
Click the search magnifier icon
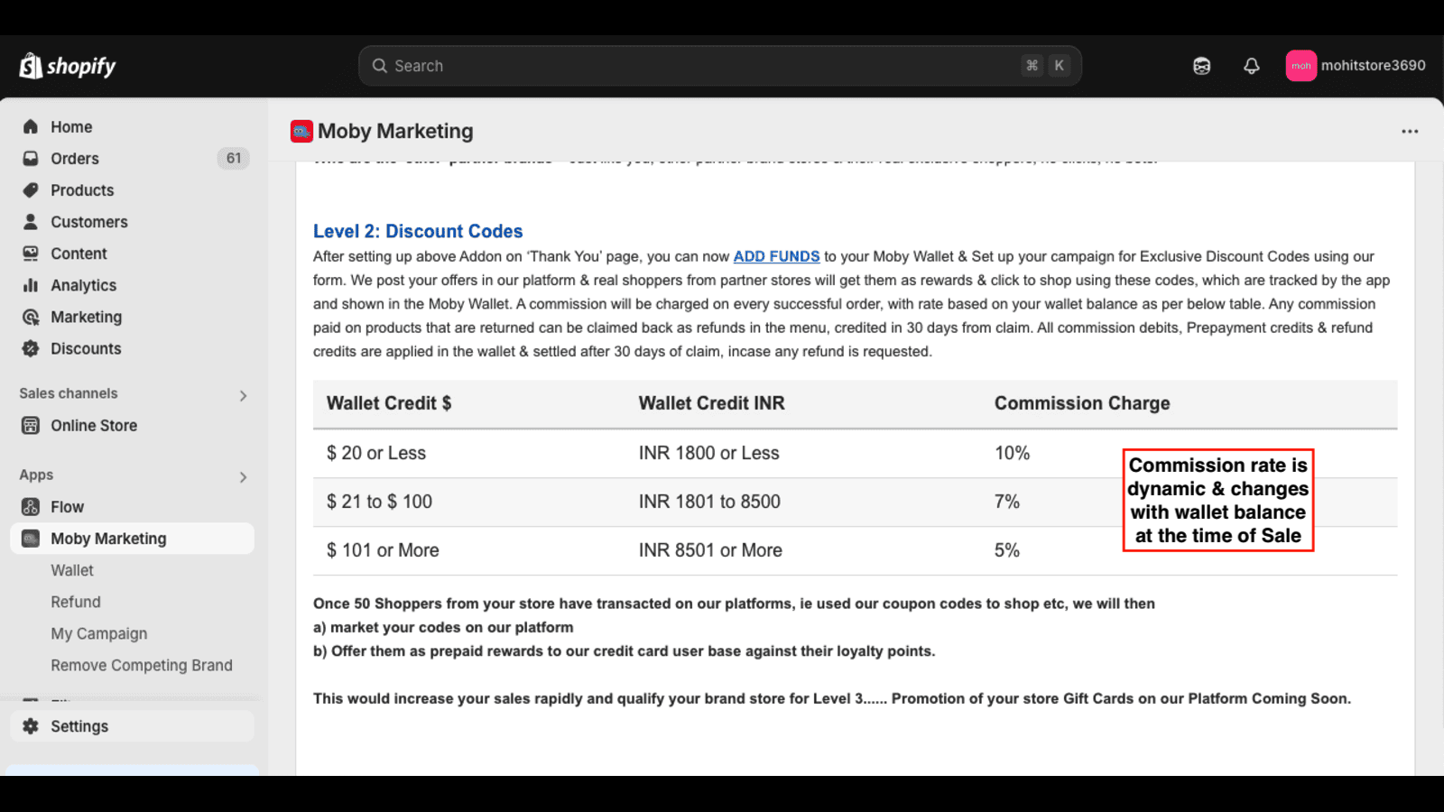pyautogui.click(x=380, y=66)
